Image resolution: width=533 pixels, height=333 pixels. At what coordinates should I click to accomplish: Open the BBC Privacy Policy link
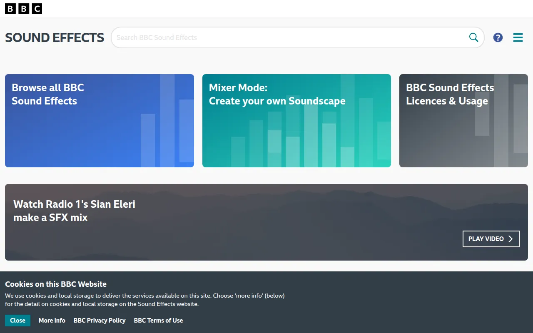tap(100, 321)
